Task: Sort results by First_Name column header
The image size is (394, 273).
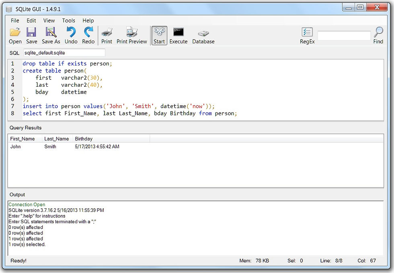Action: coord(25,139)
